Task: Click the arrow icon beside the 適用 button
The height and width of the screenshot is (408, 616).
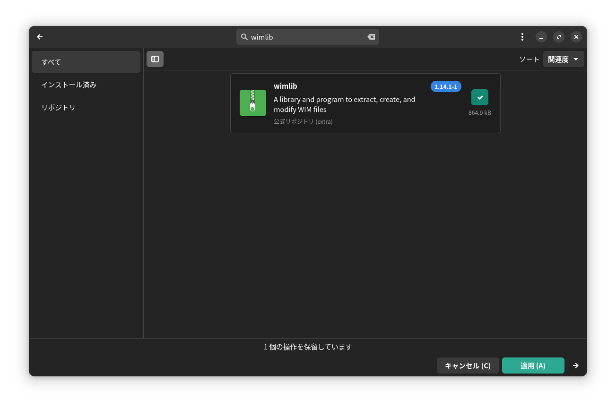Action: [x=576, y=365]
